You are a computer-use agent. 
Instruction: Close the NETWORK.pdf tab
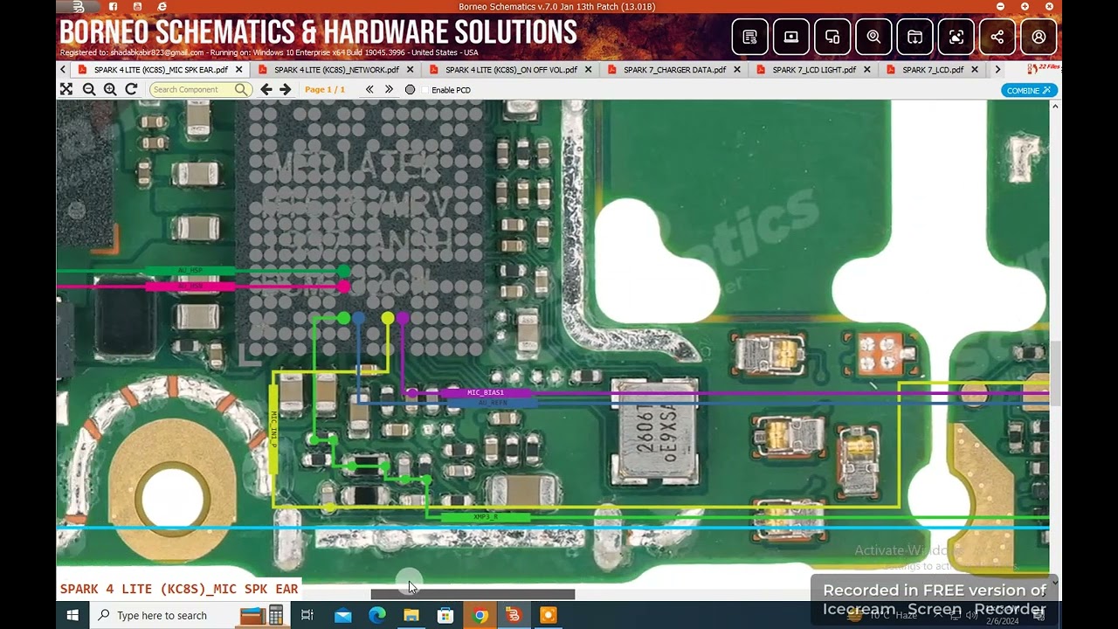click(410, 70)
